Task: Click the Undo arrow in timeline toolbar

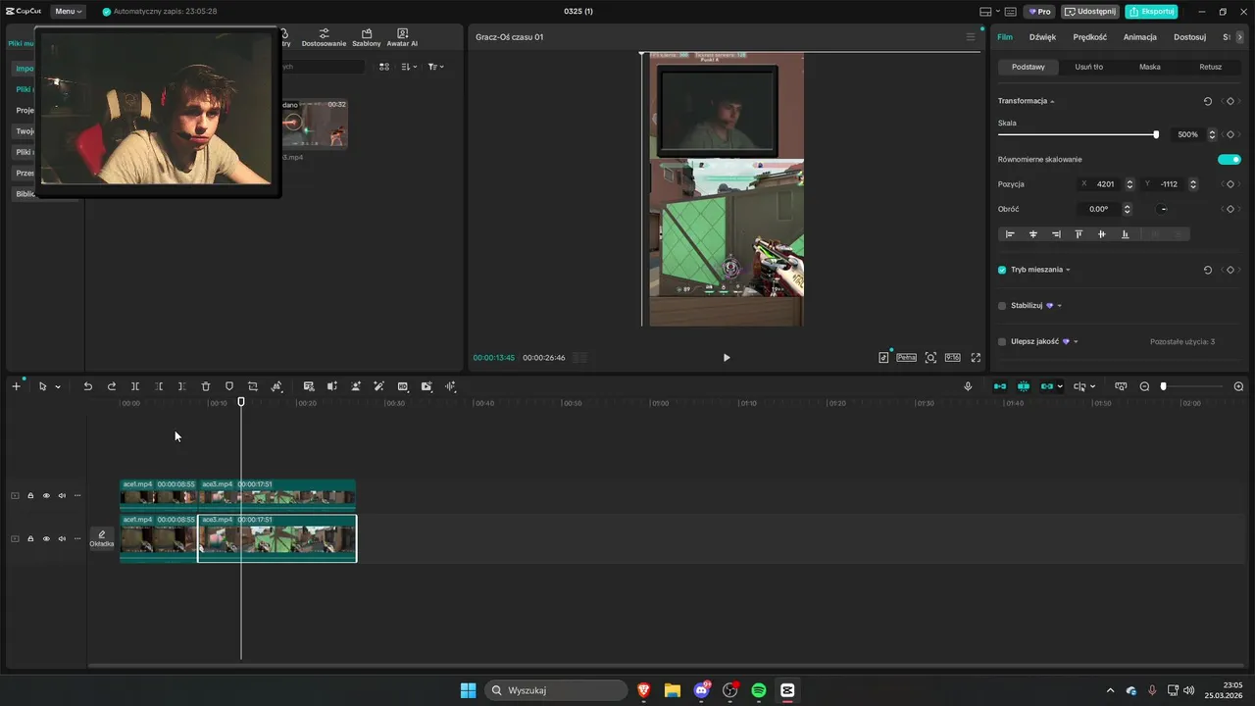Action: pyautogui.click(x=87, y=386)
